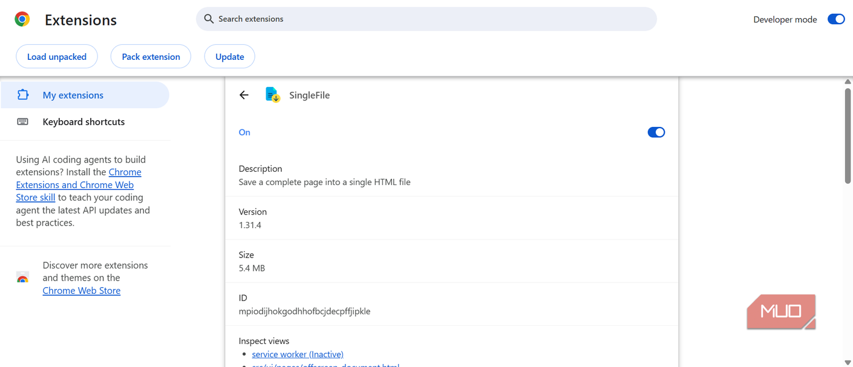Viewport: 853px width, 367px height.
Task: Open Chrome Extensions and Chrome Web Store skill link
Action: click(x=78, y=184)
